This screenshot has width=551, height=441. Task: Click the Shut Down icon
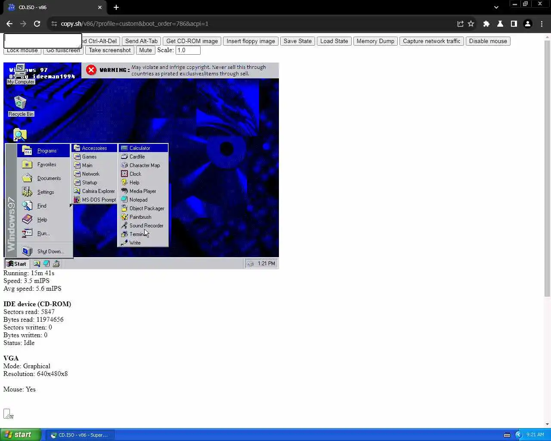pyautogui.click(x=27, y=251)
